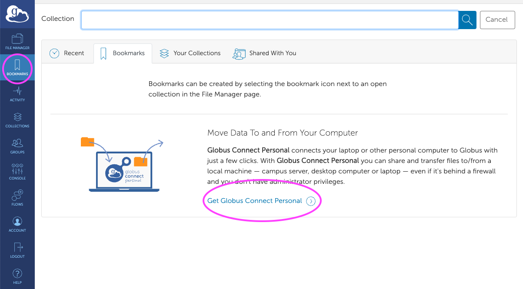
Task: Click Logout in the sidebar
Action: coord(17,250)
